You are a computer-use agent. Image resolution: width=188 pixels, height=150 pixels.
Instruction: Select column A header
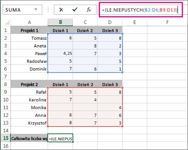coord(29,22)
